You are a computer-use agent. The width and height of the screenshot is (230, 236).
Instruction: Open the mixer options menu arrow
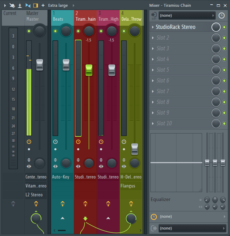pos(5,6)
